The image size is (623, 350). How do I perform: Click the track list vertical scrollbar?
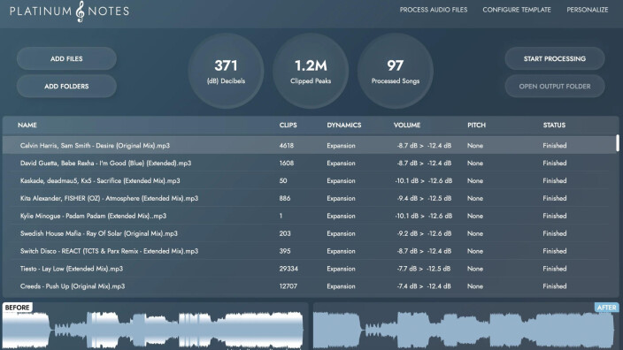coord(618,143)
